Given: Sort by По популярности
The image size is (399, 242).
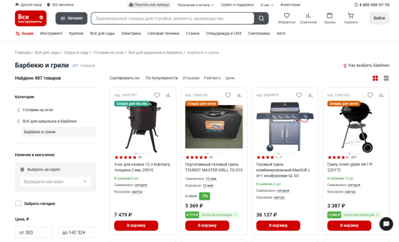Looking at the screenshot, I should click(161, 78).
